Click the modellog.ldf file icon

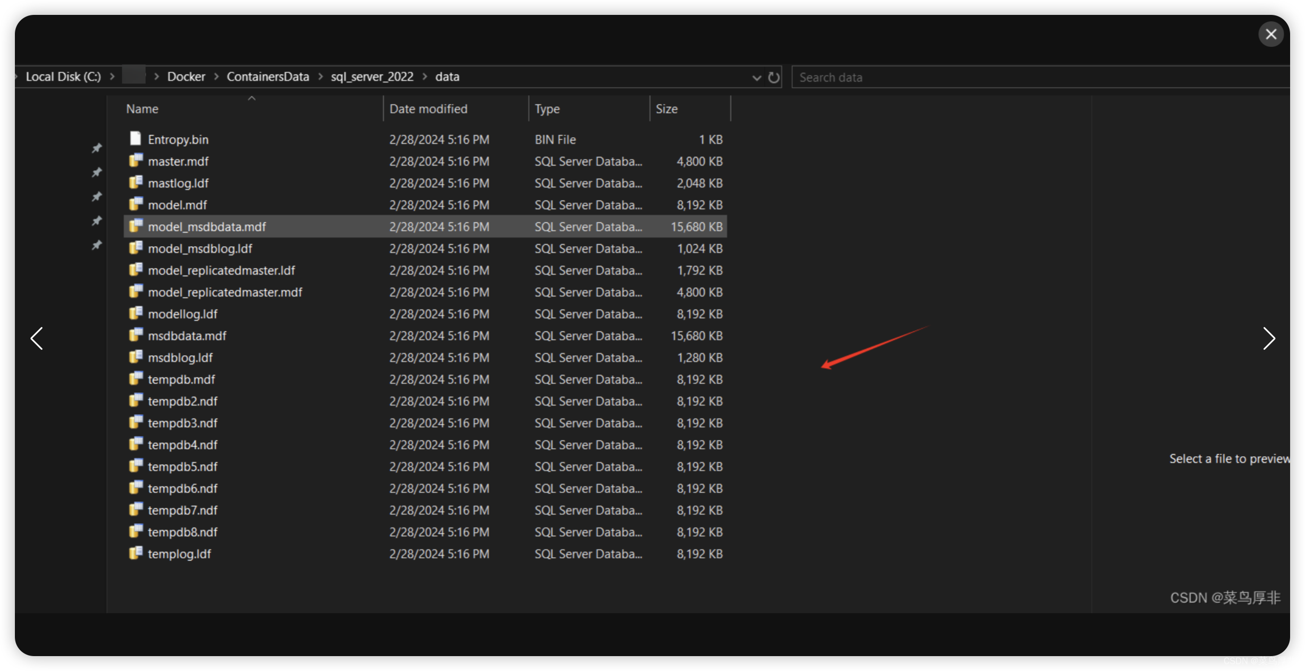coord(136,313)
